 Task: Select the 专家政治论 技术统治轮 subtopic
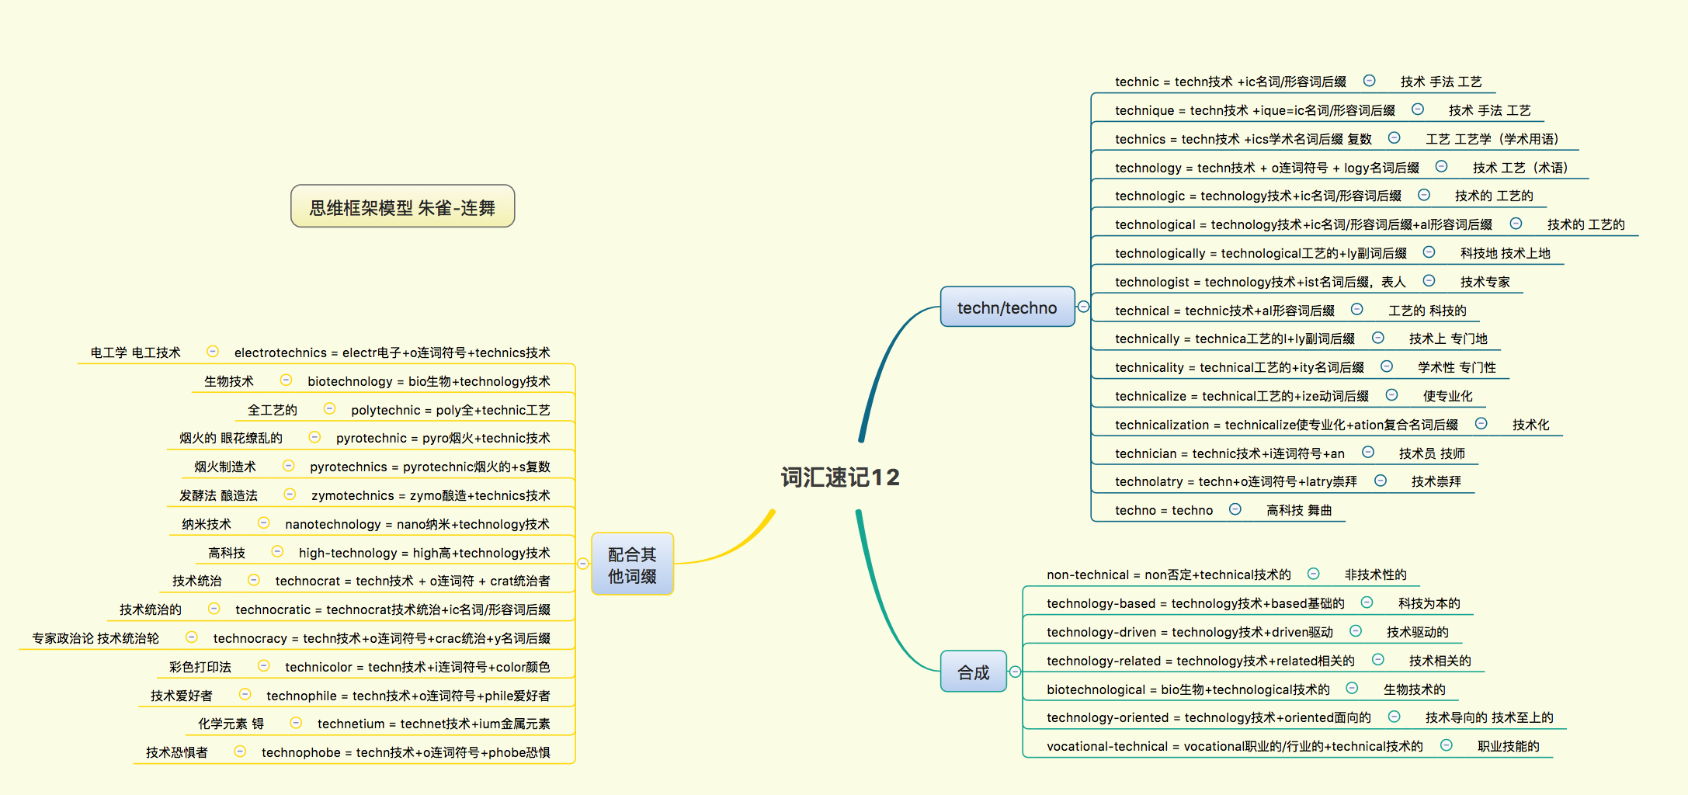(95, 638)
